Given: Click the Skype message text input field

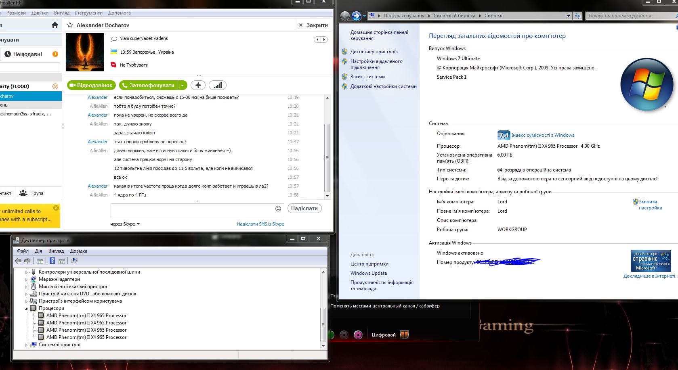Looking at the screenshot, I should 193,211.
